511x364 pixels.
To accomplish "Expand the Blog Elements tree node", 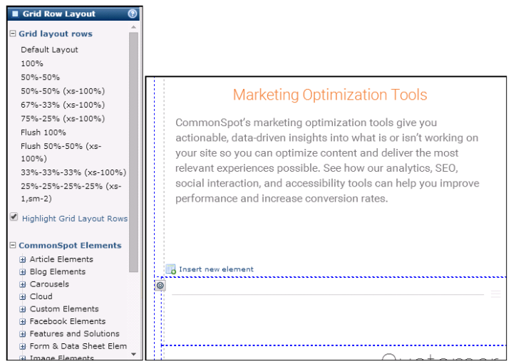I will point(23,272).
